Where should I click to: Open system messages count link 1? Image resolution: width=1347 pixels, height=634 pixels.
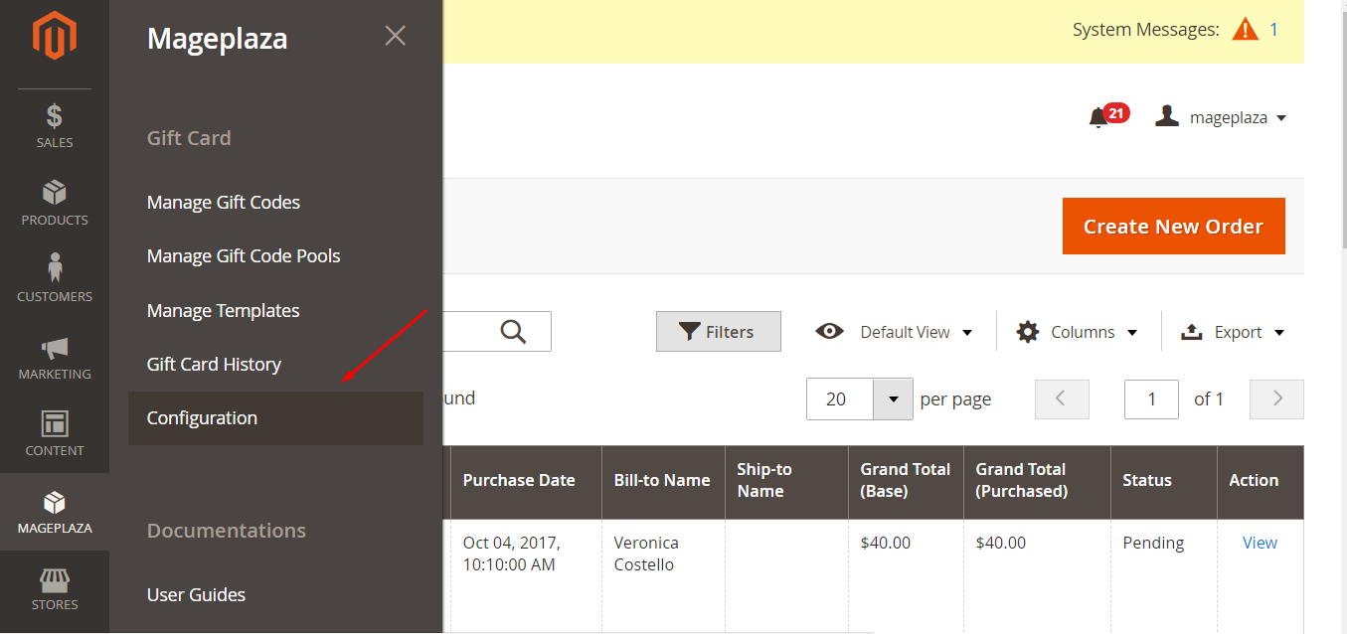(1273, 30)
